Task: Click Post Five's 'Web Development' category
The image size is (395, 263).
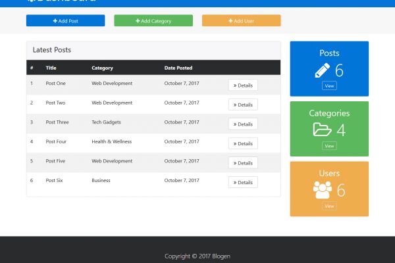Action: click(112, 161)
